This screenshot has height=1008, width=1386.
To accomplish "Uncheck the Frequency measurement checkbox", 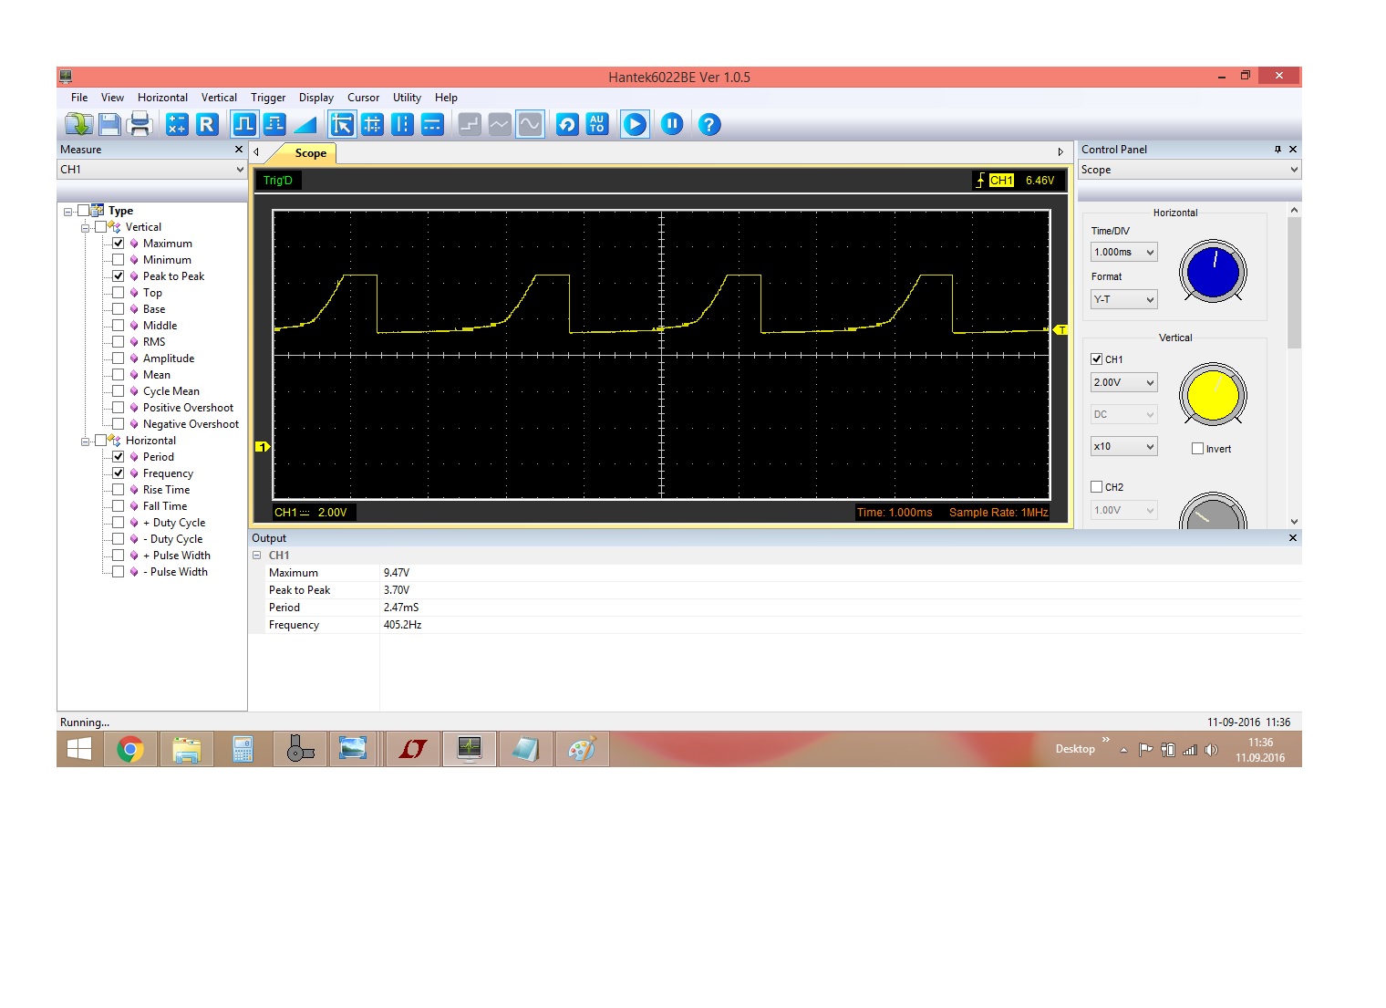I will [x=119, y=473].
